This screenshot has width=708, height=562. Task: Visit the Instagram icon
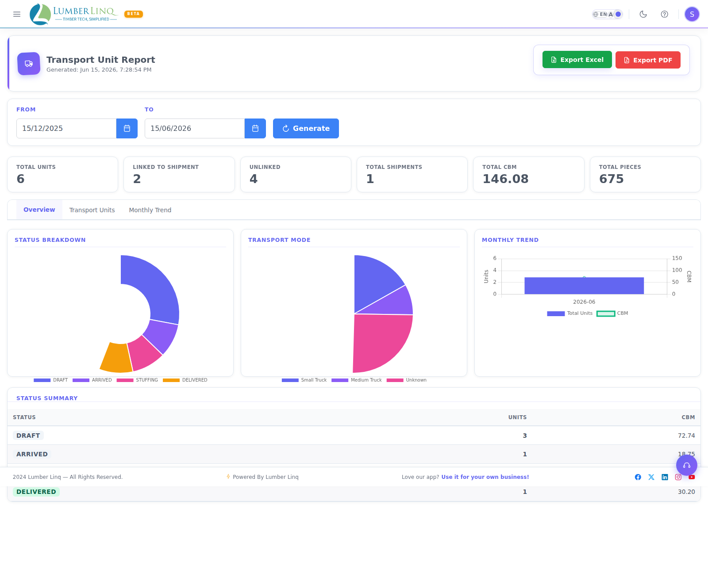[678, 477]
